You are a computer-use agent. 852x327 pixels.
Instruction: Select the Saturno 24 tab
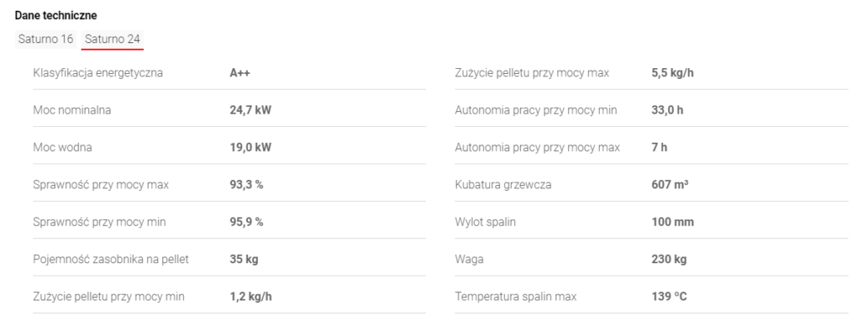[112, 39]
